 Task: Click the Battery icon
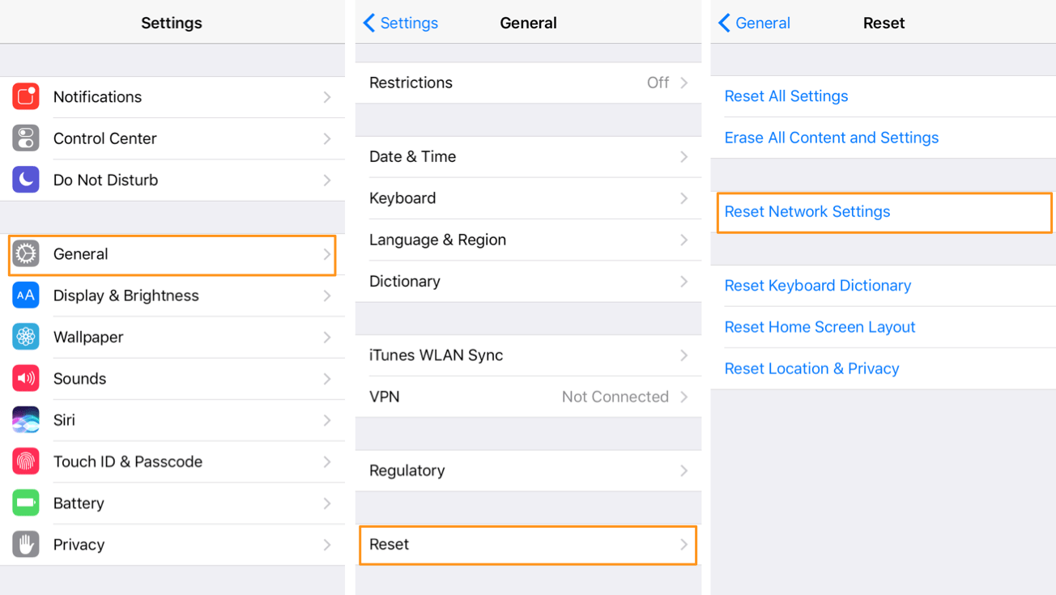(x=25, y=503)
